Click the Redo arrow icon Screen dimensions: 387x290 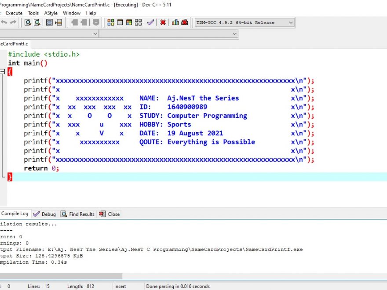(x=13, y=22)
